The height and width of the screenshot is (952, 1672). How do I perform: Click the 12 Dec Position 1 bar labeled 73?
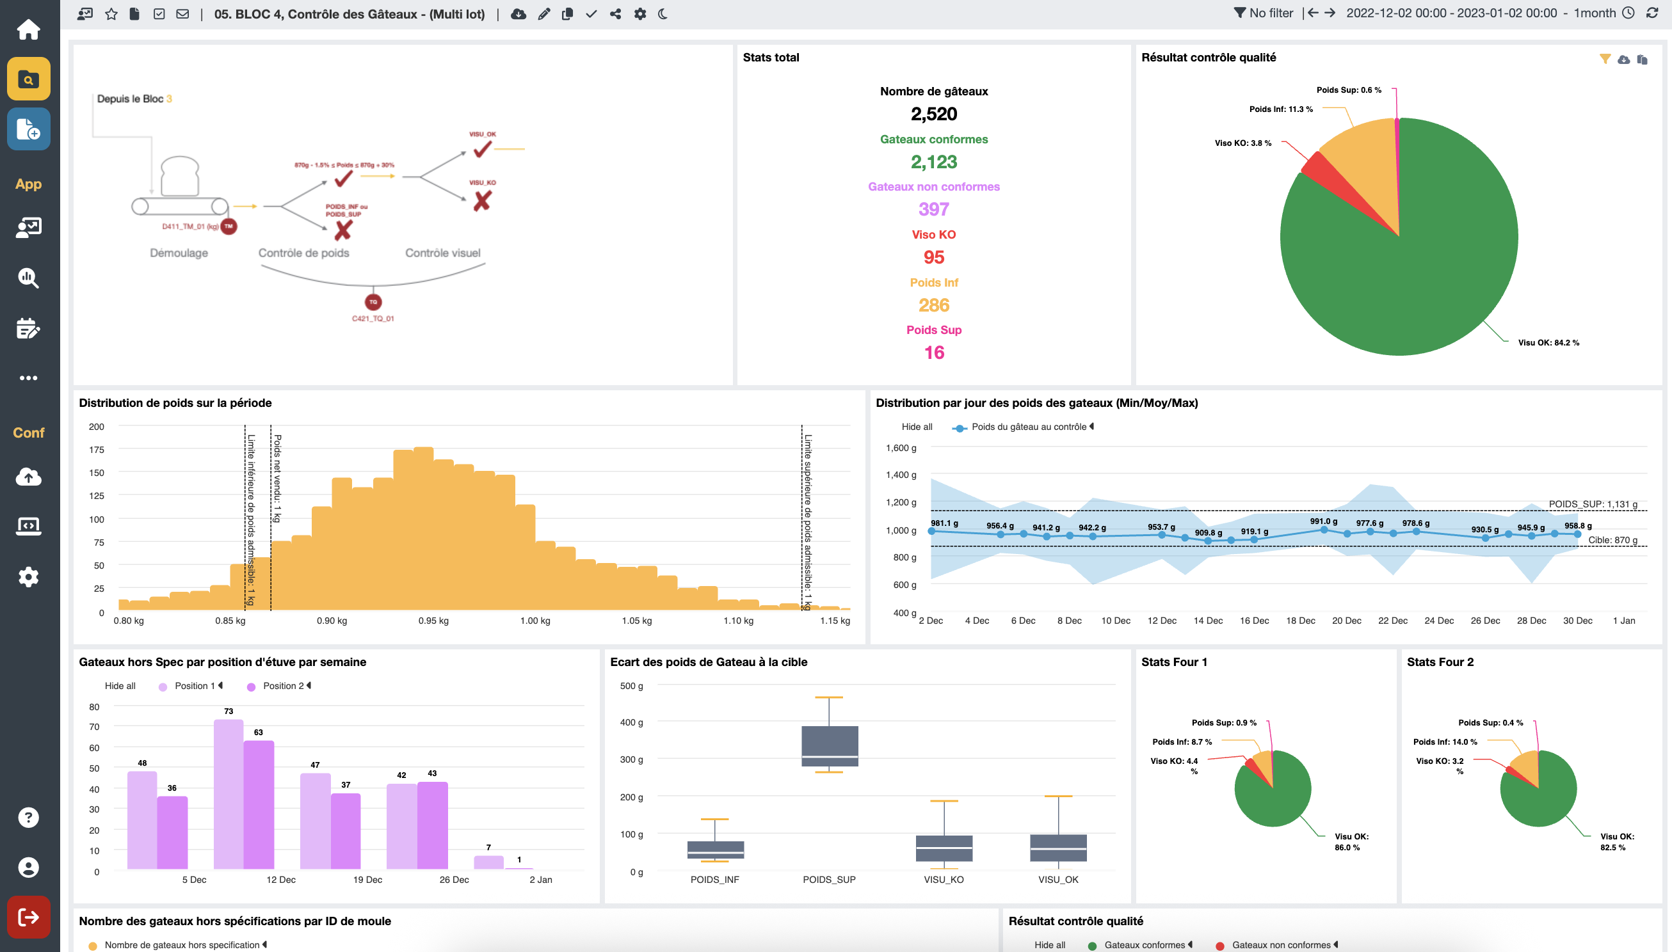click(229, 794)
